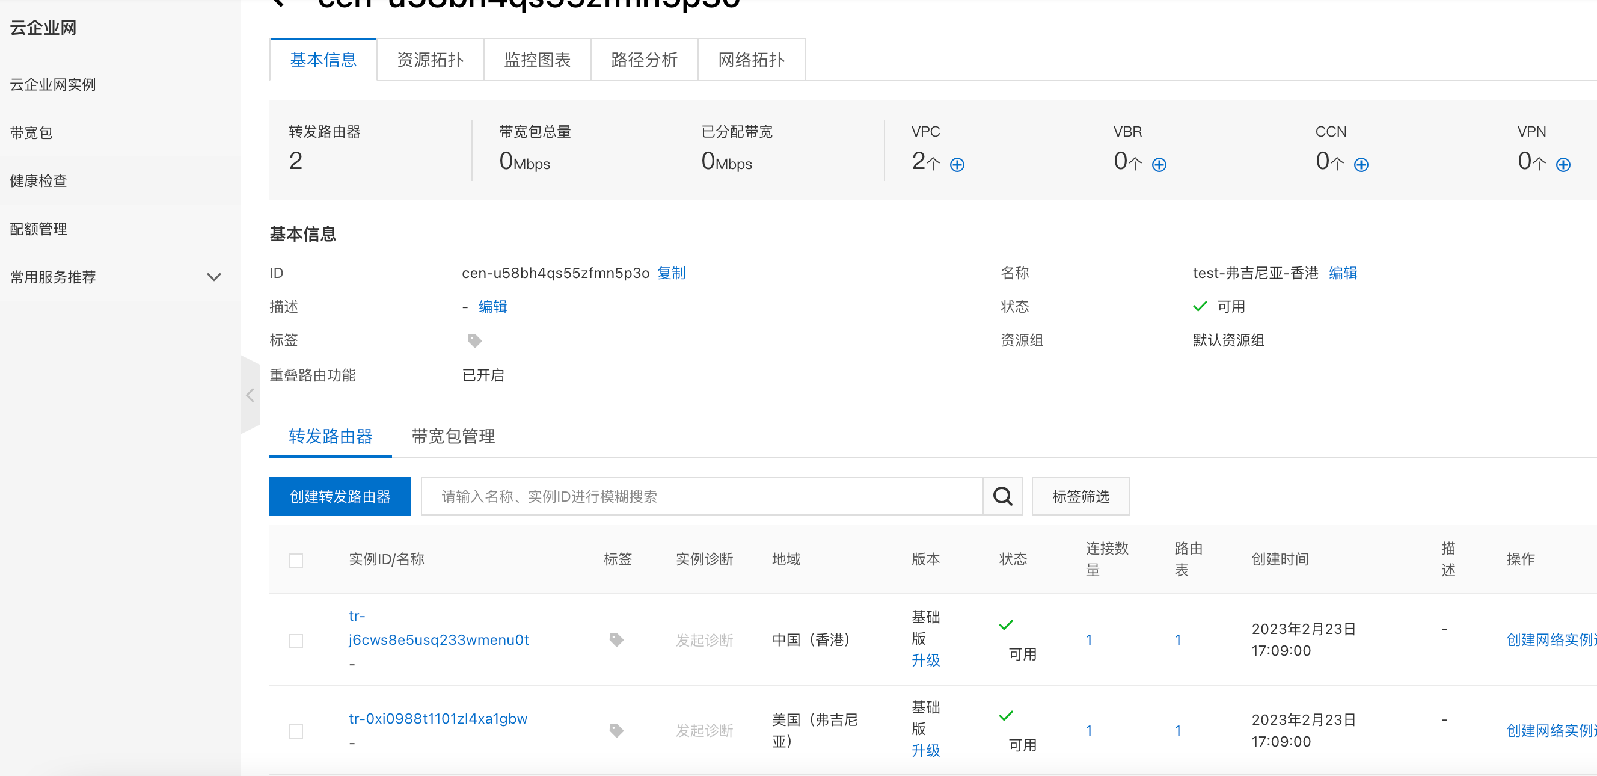Open 配额管理 in the sidebar
This screenshot has height=776, width=1597.
coord(38,229)
